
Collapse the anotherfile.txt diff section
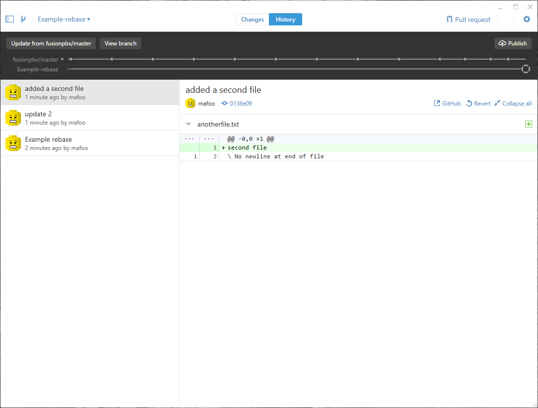pos(188,125)
